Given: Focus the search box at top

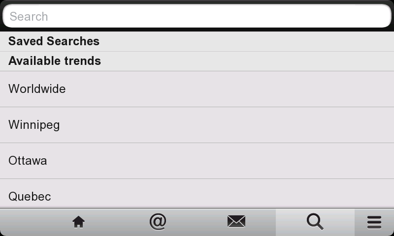Looking at the screenshot, I should [x=197, y=17].
